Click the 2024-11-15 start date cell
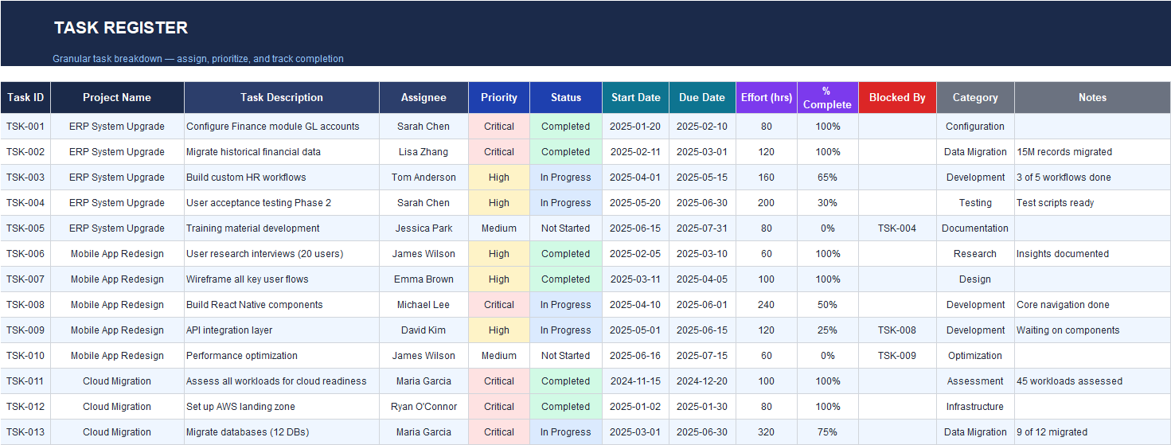The image size is (1171, 445). (636, 381)
